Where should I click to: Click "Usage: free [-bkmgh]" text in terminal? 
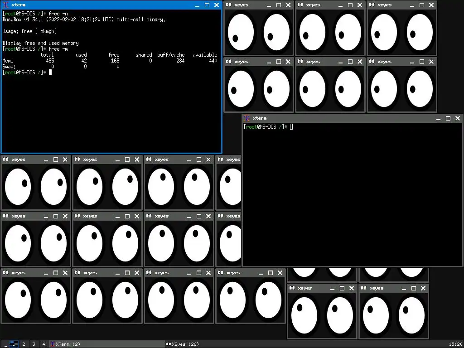pyautogui.click(x=29, y=31)
